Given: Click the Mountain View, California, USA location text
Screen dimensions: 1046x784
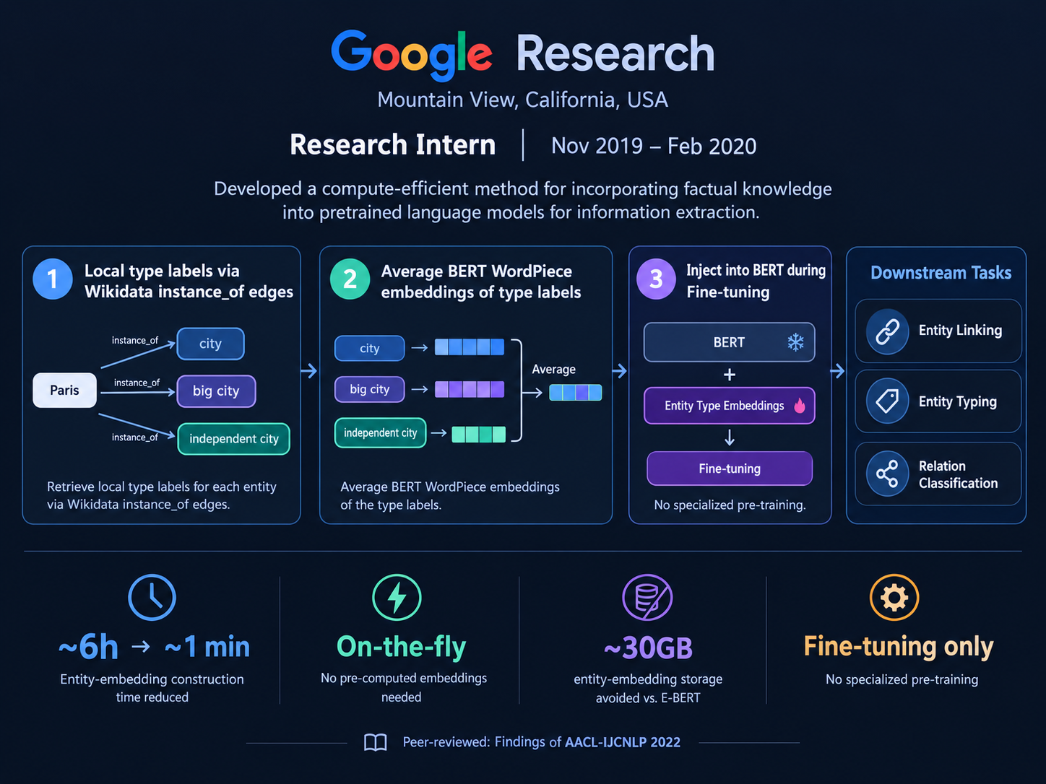Looking at the screenshot, I should (x=522, y=100).
